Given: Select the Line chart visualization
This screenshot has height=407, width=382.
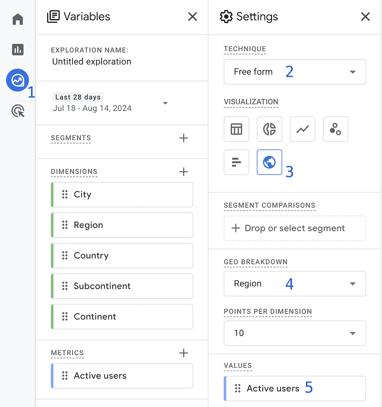Looking at the screenshot, I should pyautogui.click(x=302, y=129).
